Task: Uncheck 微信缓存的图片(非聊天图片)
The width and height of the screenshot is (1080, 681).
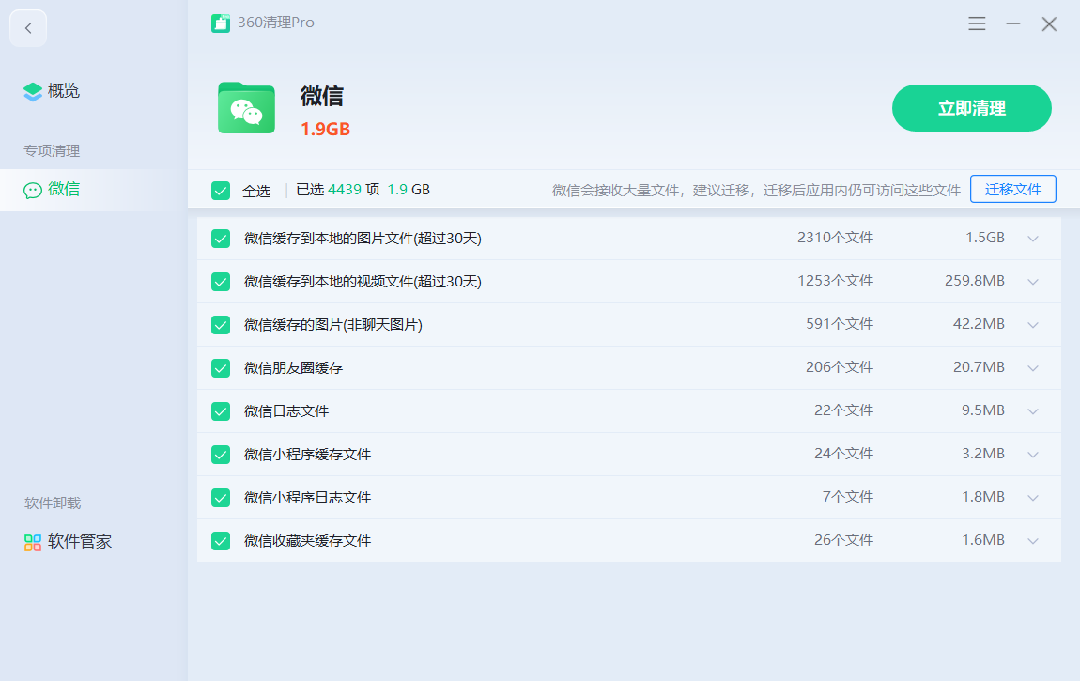Action: 221,324
